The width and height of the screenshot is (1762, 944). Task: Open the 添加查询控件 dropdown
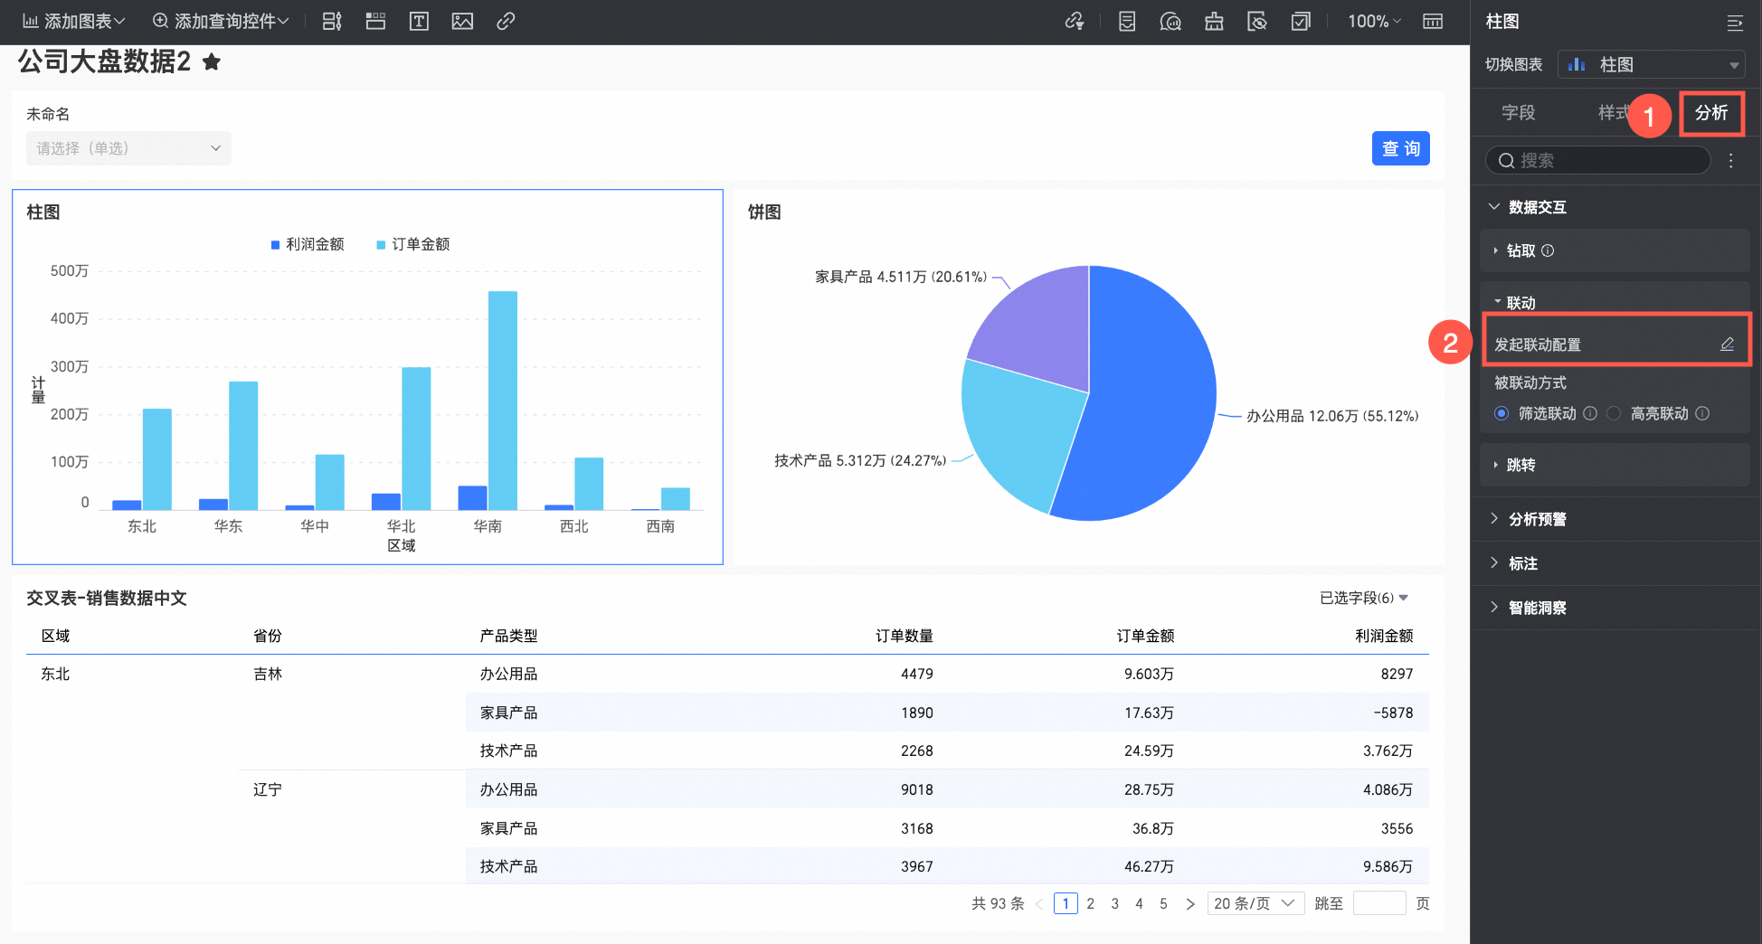221,21
